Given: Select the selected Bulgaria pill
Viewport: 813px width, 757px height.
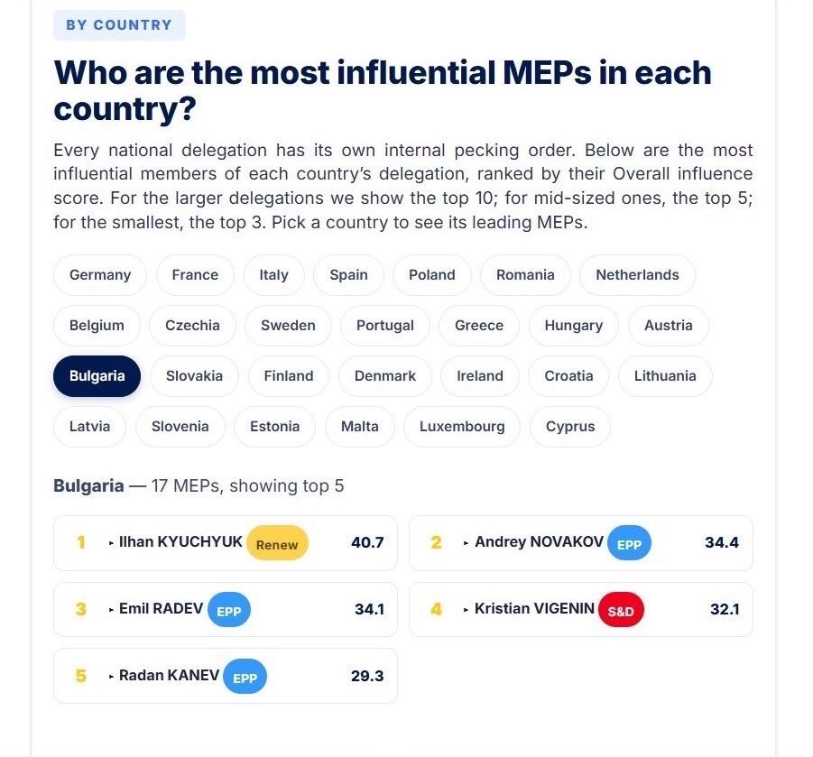Looking at the screenshot, I should pyautogui.click(x=97, y=376).
